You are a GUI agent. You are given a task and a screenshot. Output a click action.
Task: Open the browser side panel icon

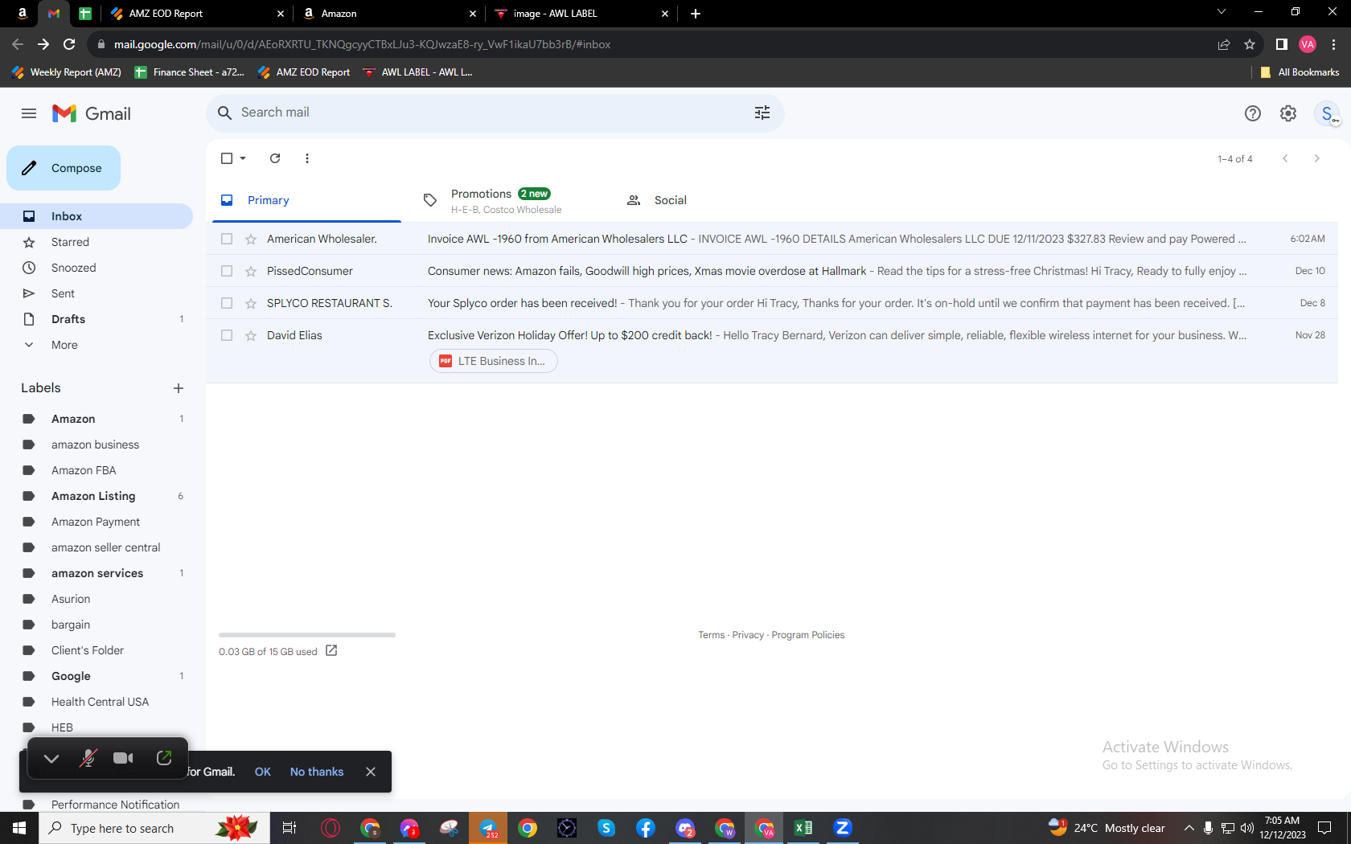[1282, 44]
